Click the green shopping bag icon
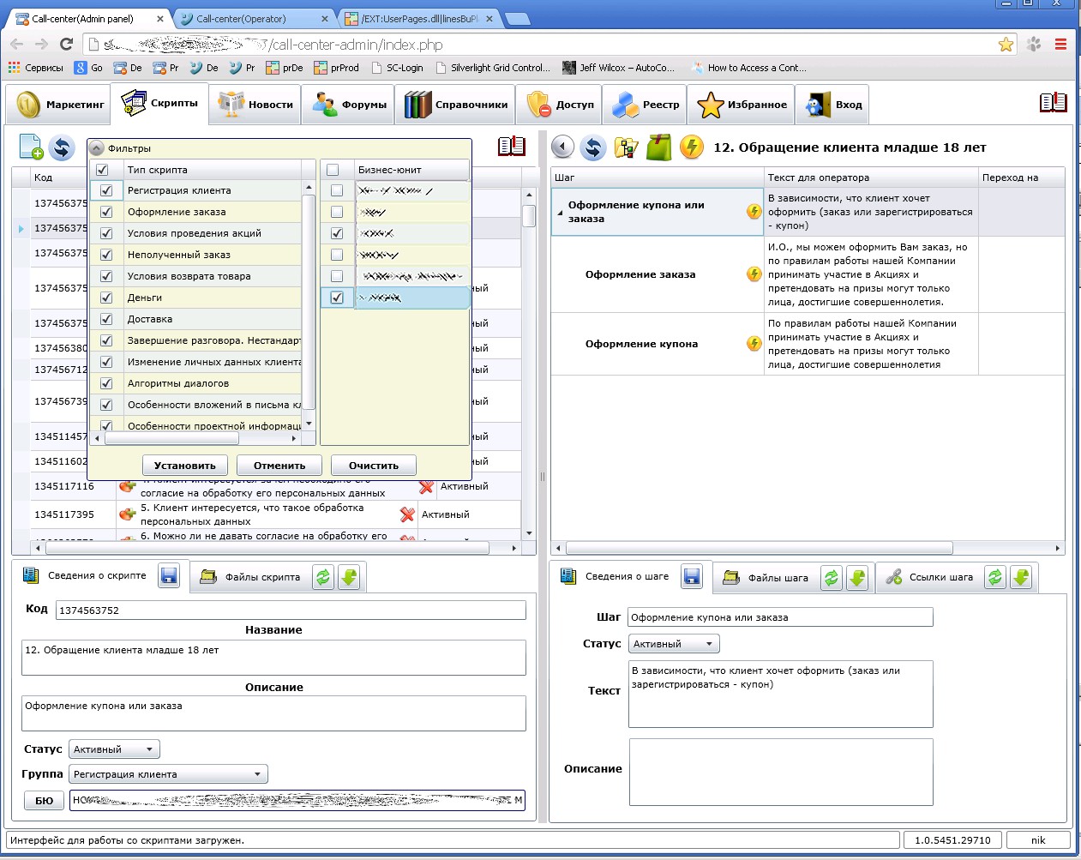Image resolution: width=1081 pixels, height=860 pixels. [659, 147]
